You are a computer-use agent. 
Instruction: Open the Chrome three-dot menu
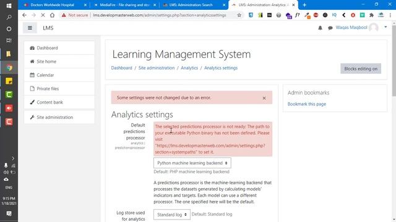click(x=390, y=15)
